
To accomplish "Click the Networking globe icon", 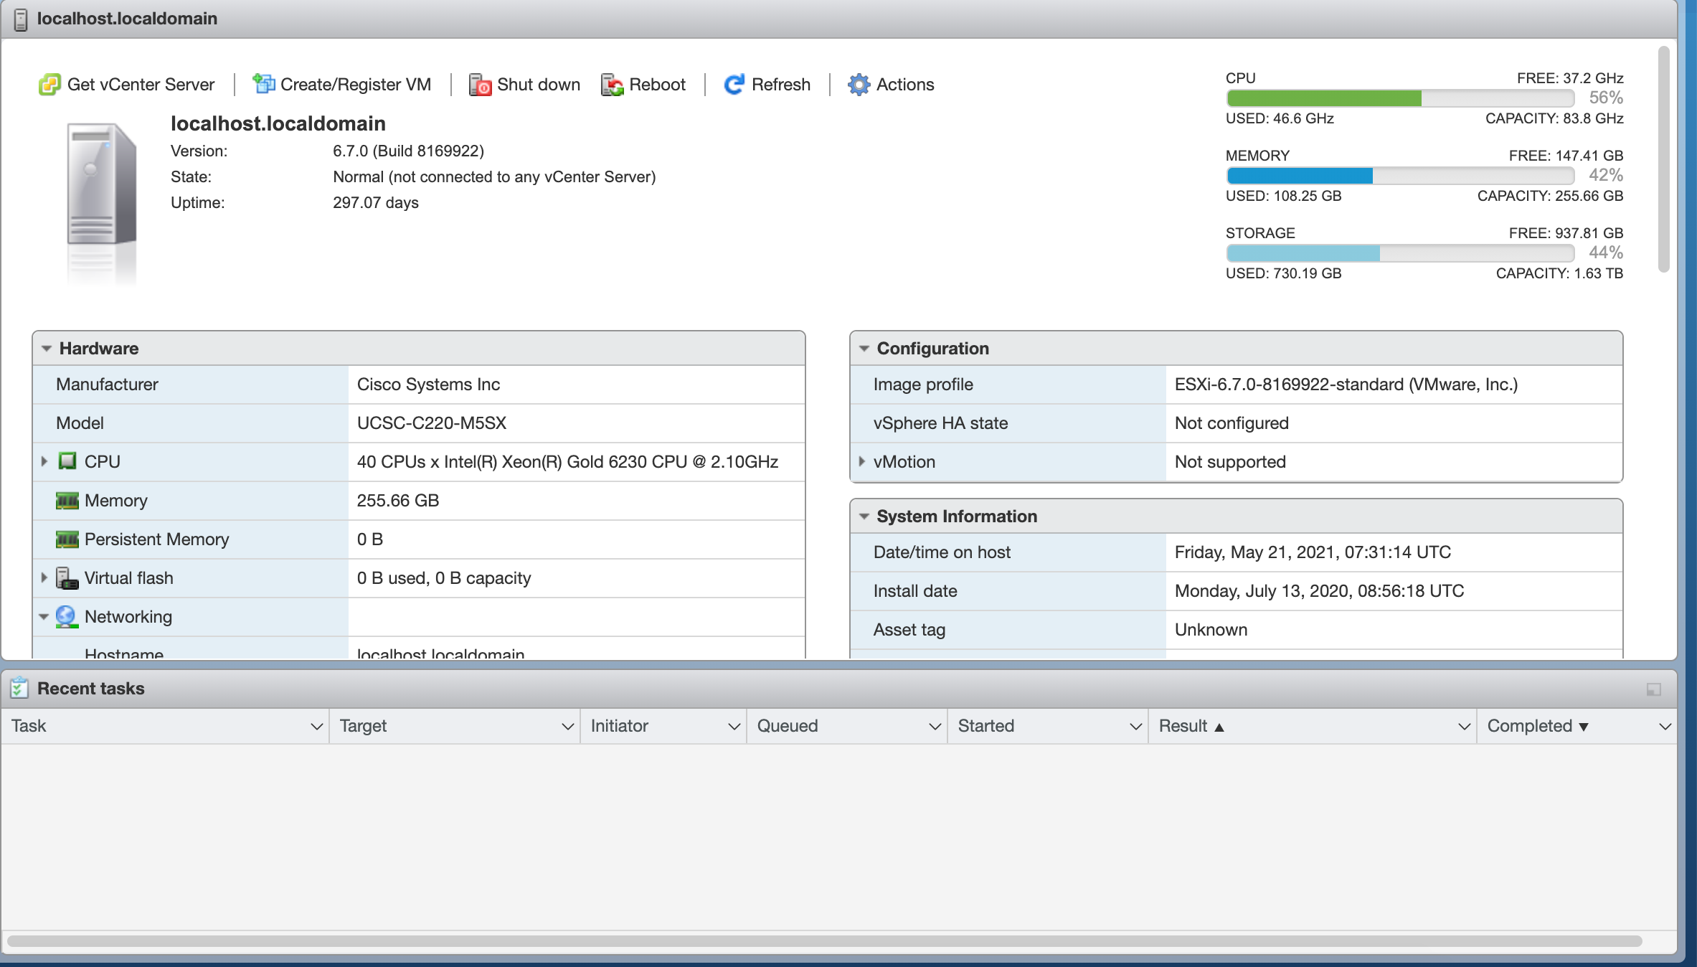I will tap(67, 617).
